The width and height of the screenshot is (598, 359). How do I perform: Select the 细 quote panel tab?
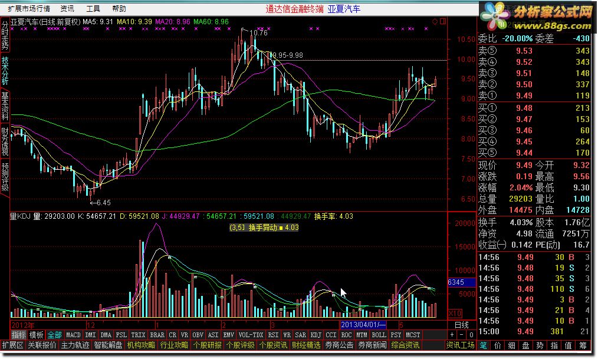(x=512, y=345)
